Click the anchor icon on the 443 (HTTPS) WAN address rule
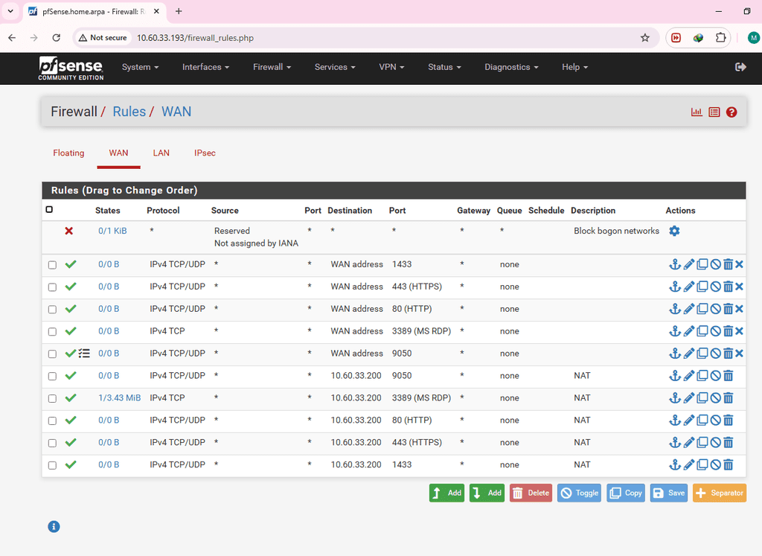The height and width of the screenshot is (556, 762). click(x=675, y=287)
